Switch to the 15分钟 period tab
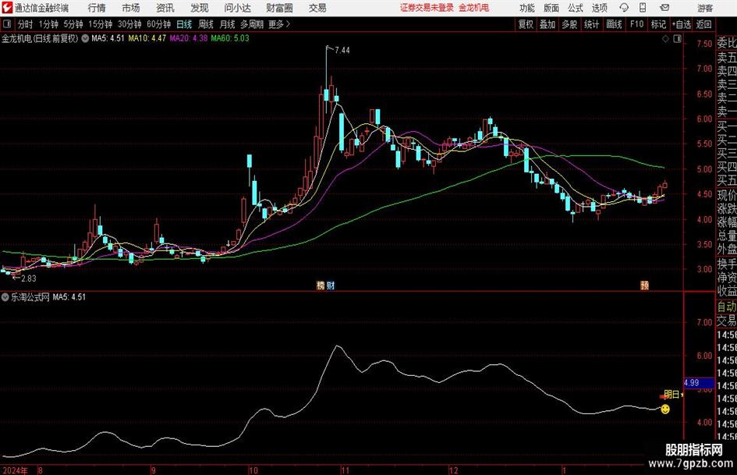This screenshot has height=475, width=737. coord(100,24)
